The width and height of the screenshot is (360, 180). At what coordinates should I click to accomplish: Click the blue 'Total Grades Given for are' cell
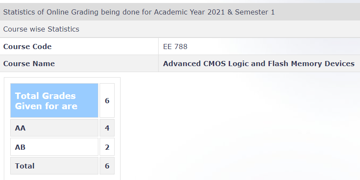tap(54, 101)
